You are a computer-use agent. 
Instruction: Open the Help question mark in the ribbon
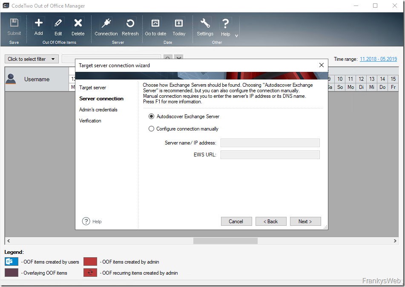click(x=225, y=27)
